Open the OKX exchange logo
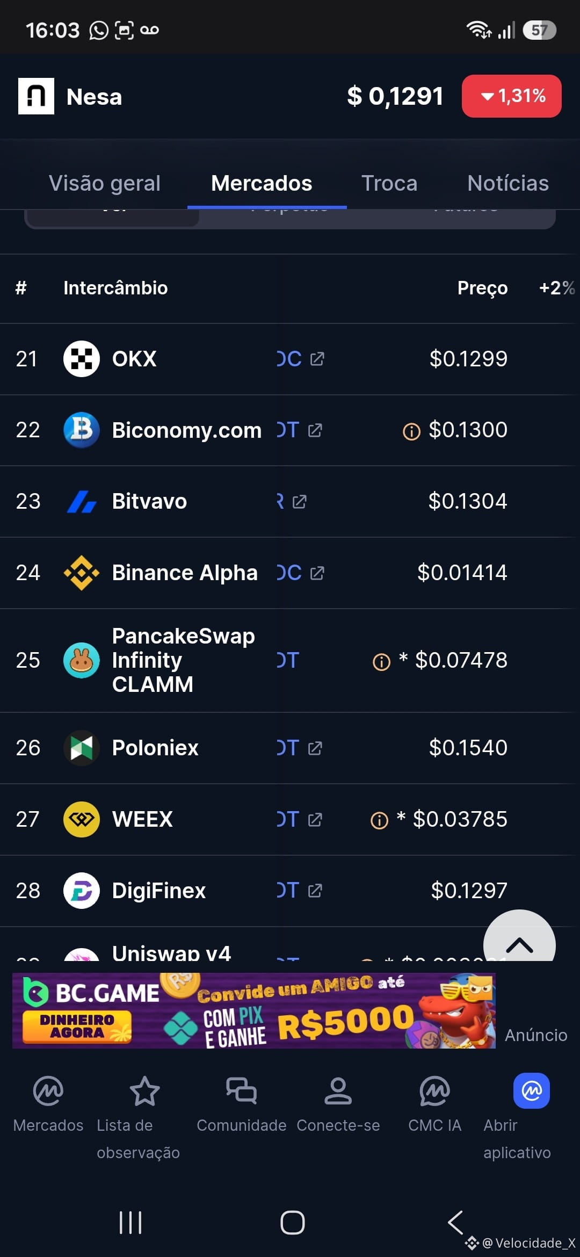The height and width of the screenshot is (1257, 580). click(x=82, y=359)
